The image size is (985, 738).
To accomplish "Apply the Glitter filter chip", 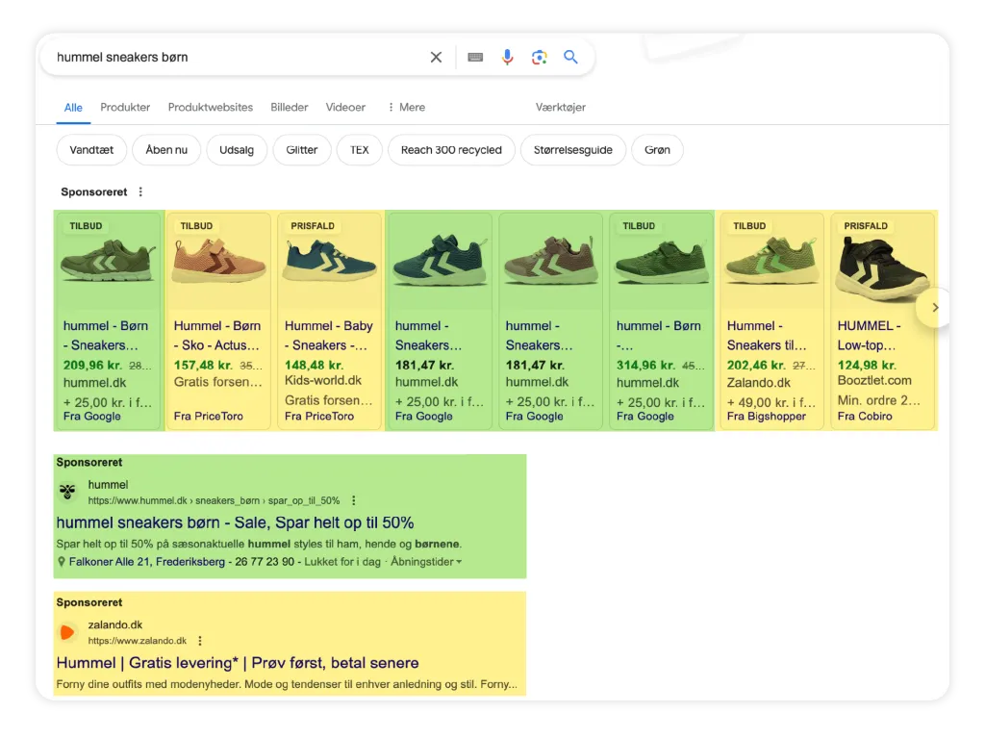I will [301, 150].
